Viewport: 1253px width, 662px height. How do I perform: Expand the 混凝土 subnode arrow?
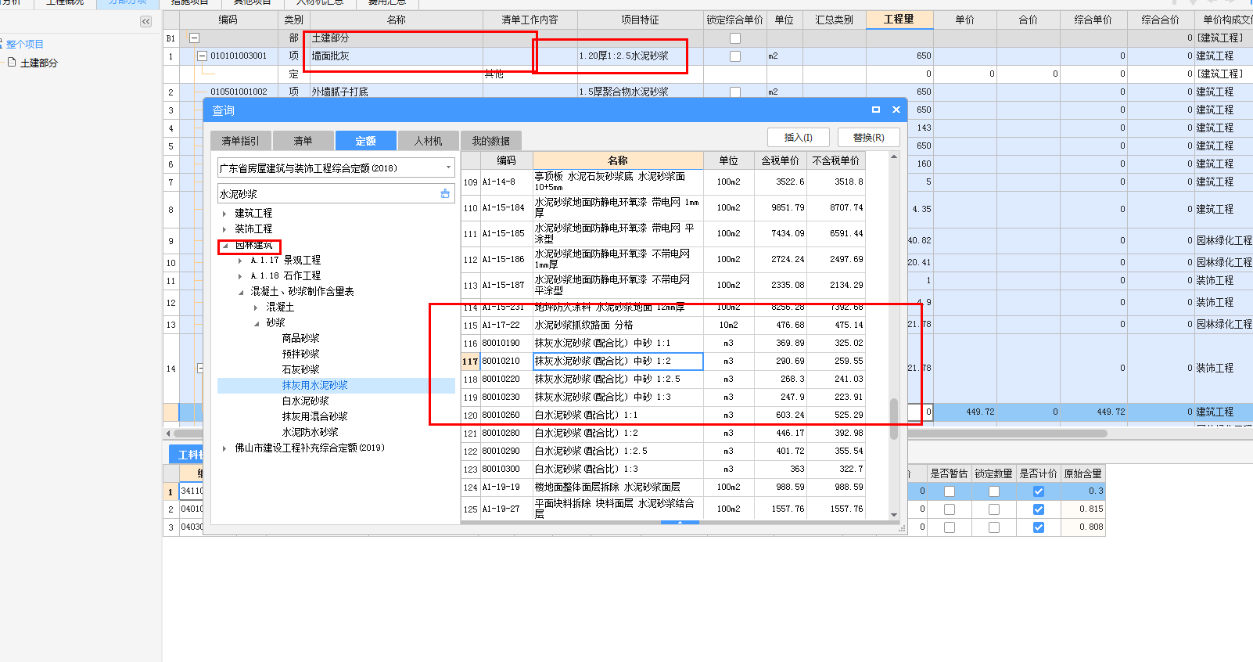point(256,308)
